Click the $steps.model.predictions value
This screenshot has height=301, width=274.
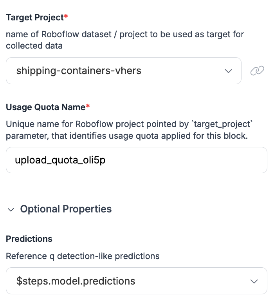click(x=76, y=281)
